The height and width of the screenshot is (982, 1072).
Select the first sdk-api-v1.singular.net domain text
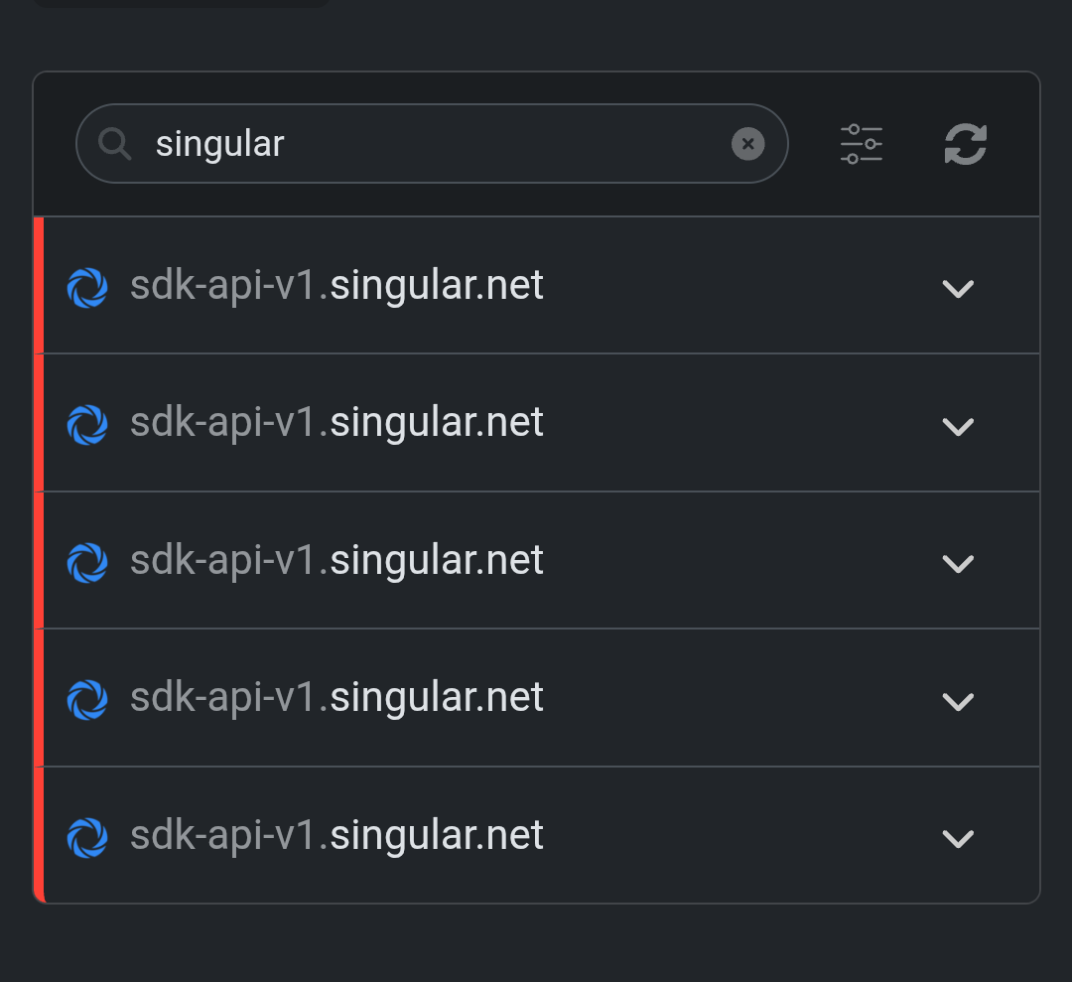(336, 286)
